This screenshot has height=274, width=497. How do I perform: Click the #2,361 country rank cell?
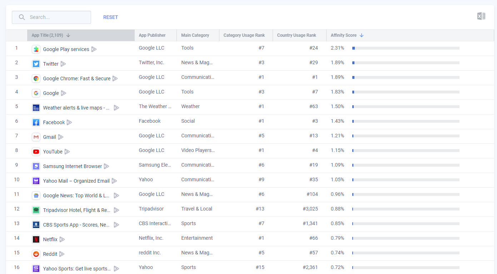pyautogui.click(x=310, y=267)
